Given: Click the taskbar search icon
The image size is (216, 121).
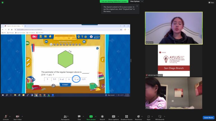Looking at the screenshot, I should pyautogui.click(x=7, y=95).
